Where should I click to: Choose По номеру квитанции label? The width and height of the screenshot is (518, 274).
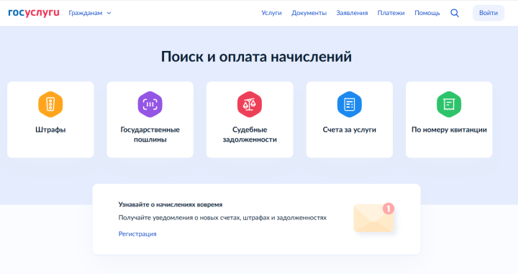coord(449,129)
